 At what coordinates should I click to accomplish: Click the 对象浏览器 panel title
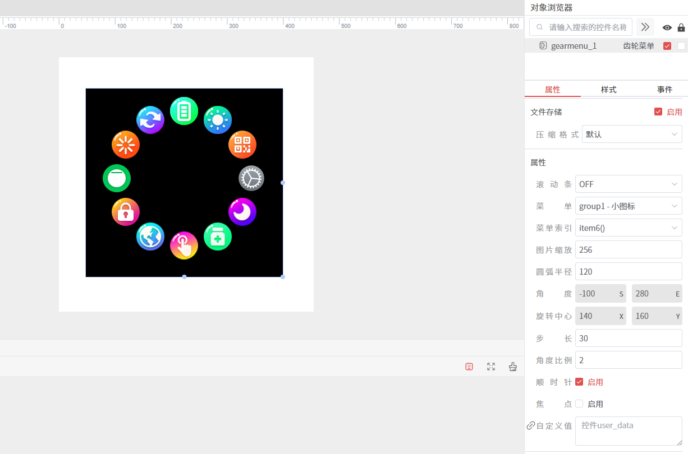(552, 8)
